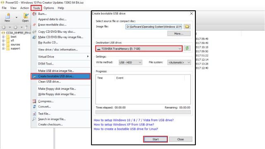Click the up folder arrow icon

pyautogui.click(x=26, y=27)
